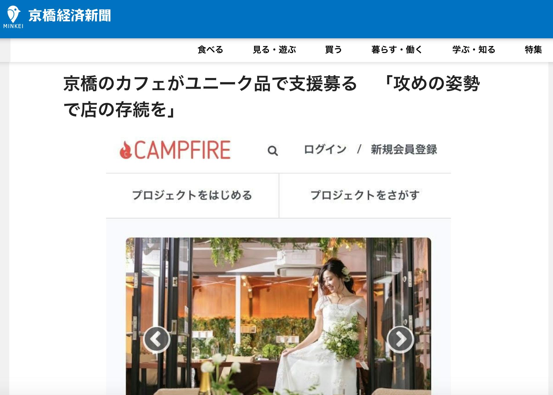Open the 特集 menu item
553x395 pixels.
click(x=533, y=50)
